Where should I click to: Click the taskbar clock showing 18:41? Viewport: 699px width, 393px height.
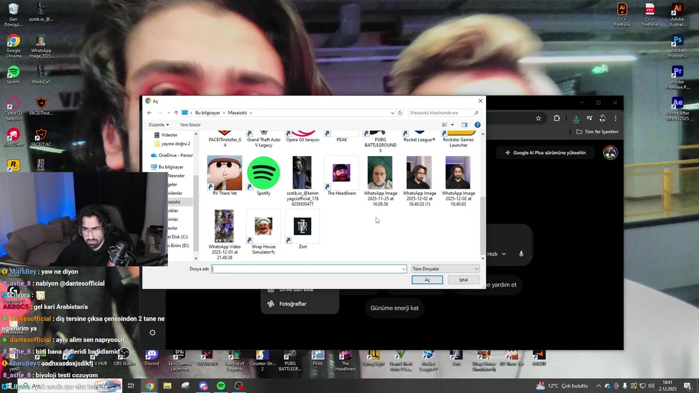pyautogui.click(x=667, y=385)
